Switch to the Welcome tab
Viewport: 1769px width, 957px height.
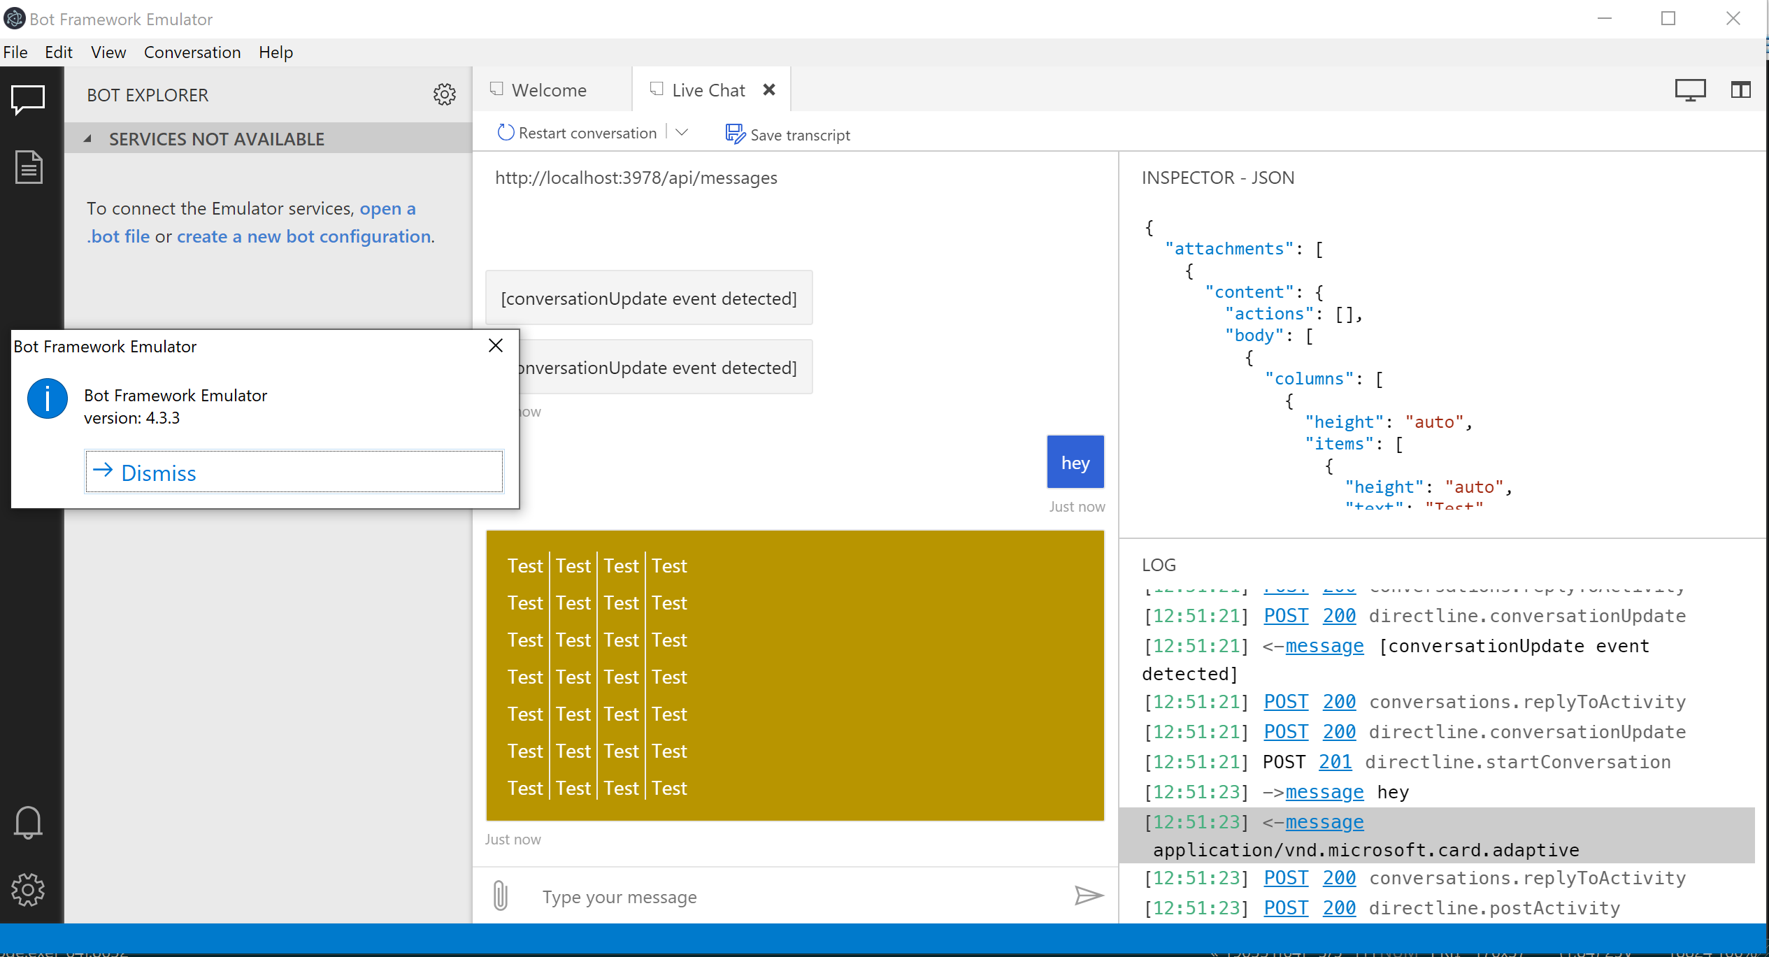(549, 89)
